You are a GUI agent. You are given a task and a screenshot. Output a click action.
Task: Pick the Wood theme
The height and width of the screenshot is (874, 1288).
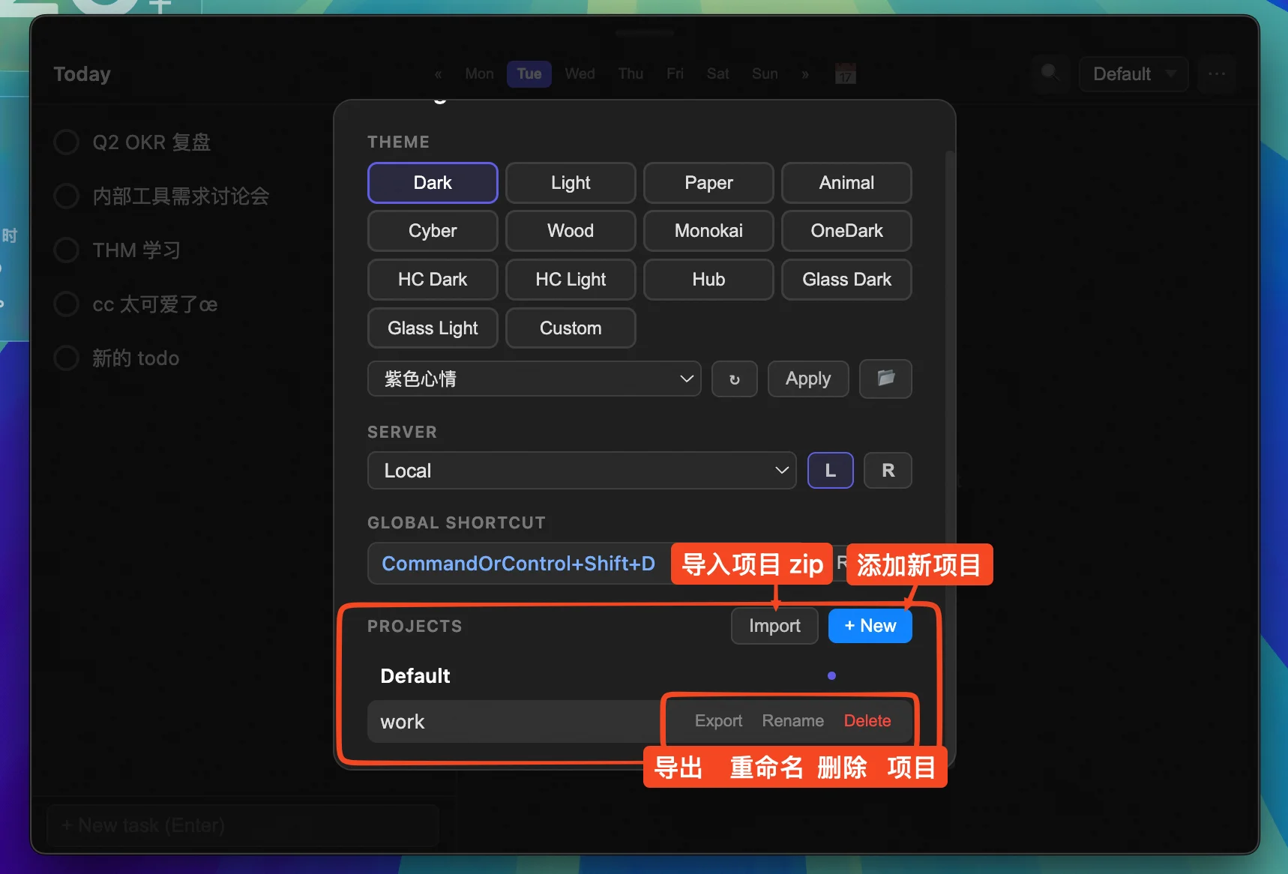(571, 231)
